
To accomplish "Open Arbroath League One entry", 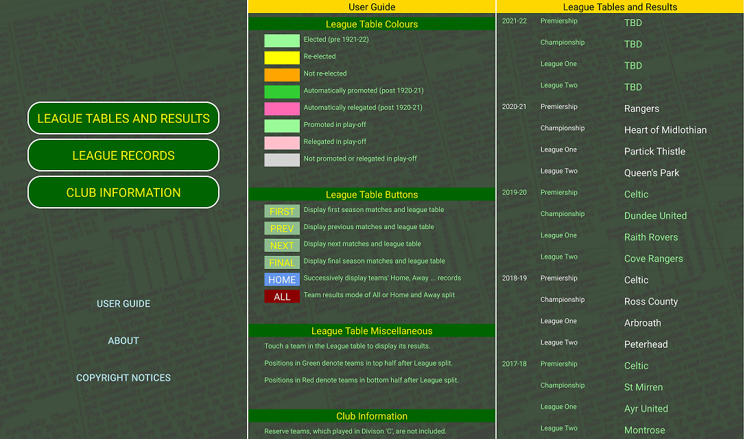I will point(621,322).
